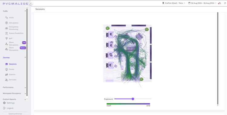Click the Exposure slider handle
Screen dimensions: 227x115
pyautogui.click(x=133, y=99)
